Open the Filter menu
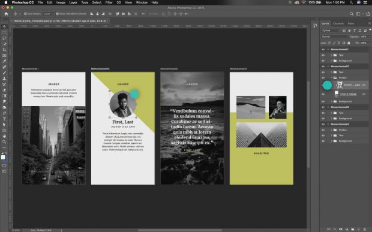This screenshot has width=372, height=232. tap(109, 2)
